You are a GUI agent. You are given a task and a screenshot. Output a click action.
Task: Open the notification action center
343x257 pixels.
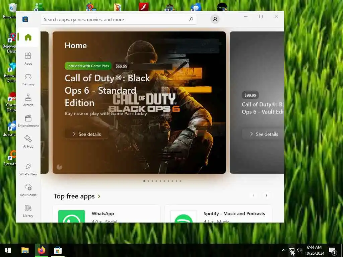pos(333,250)
